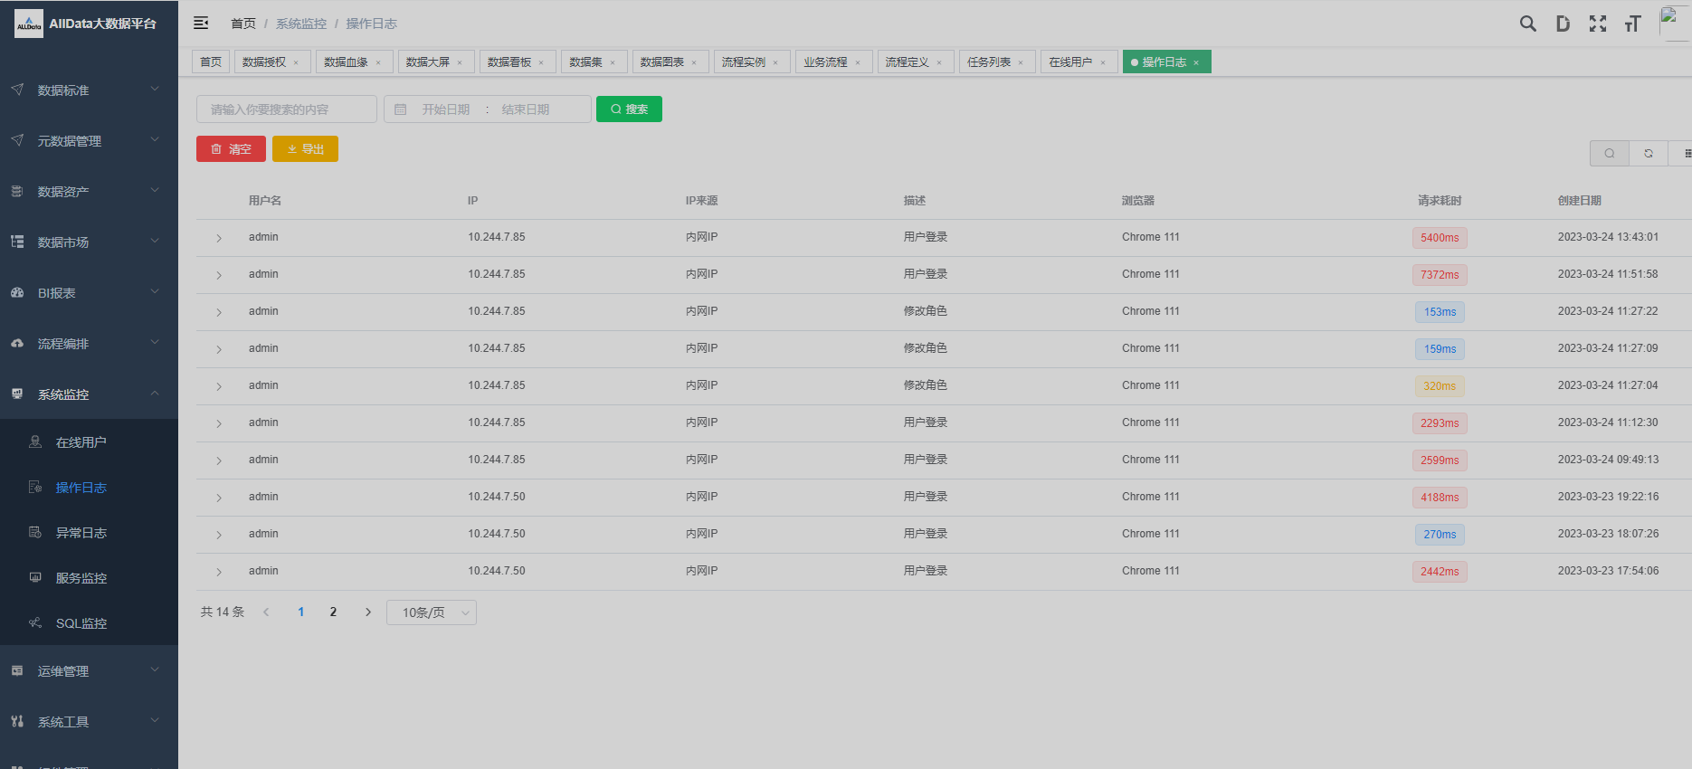1692x769 pixels.
Task: Toggle the table search visibility icon
Action: point(1609,154)
